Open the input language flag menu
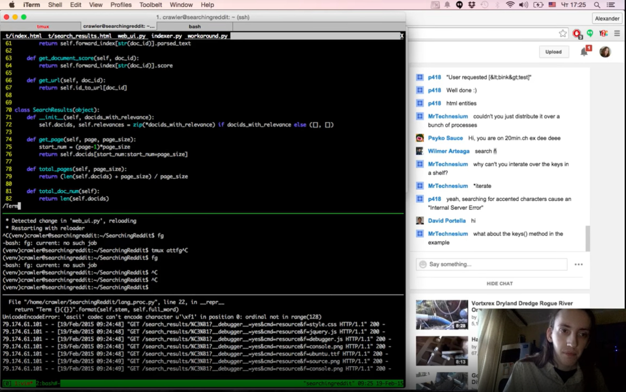 click(552, 5)
